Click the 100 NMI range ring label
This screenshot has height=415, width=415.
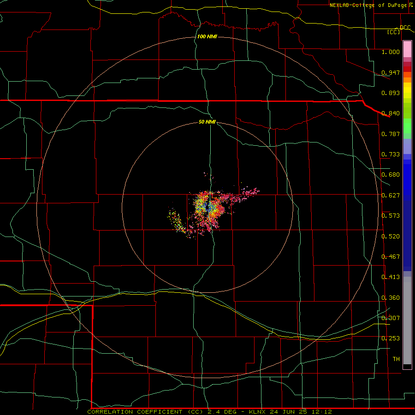pyautogui.click(x=207, y=36)
